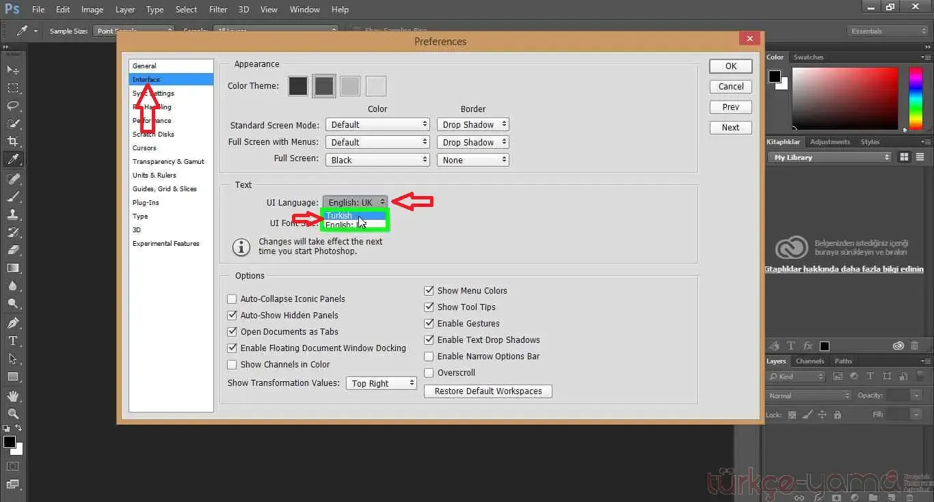Open the Filter menu
The height and width of the screenshot is (502, 934).
coord(218,10)
